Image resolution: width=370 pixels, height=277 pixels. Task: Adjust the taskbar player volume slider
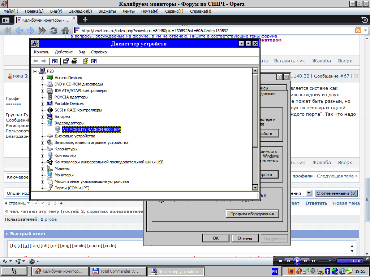[x=324, y=261]
